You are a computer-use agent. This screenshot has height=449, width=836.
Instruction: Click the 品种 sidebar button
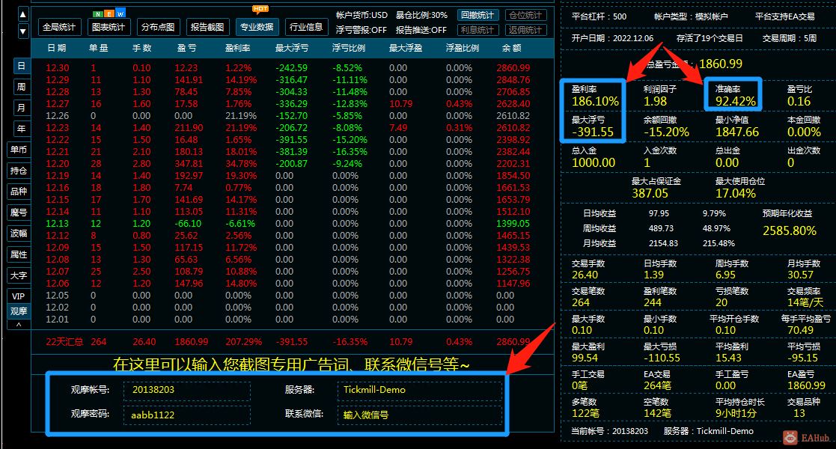point(19,192)
